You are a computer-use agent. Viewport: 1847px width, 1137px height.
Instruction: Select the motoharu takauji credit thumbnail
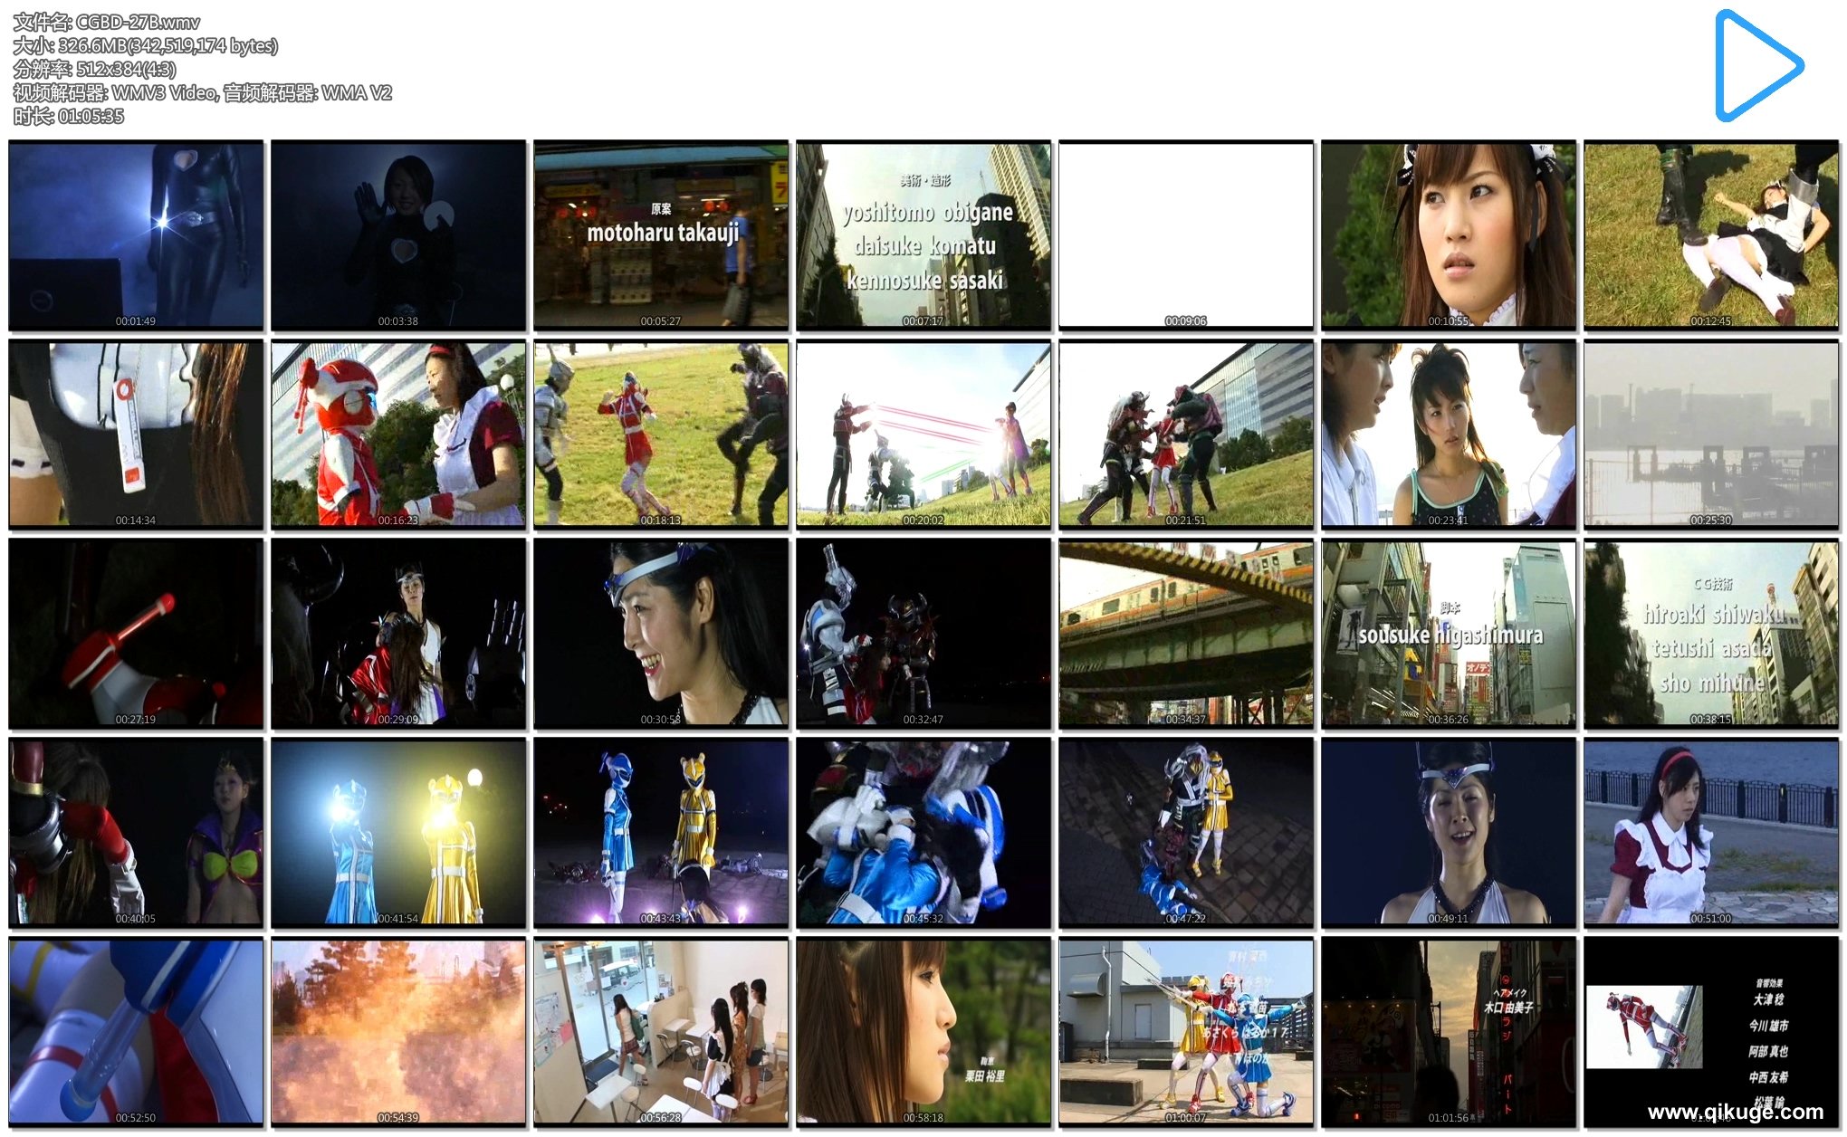pyautogui.click(x=661, y=235)
